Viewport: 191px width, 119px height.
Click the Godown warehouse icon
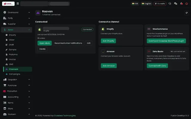click(x=5, y=114)
